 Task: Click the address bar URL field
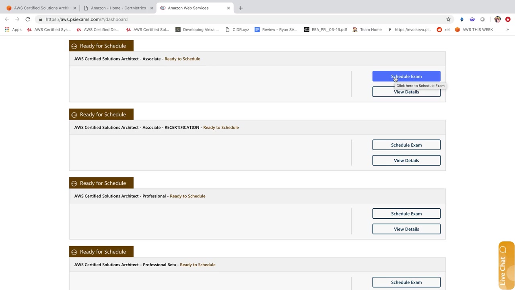click(x=241, y=19)
